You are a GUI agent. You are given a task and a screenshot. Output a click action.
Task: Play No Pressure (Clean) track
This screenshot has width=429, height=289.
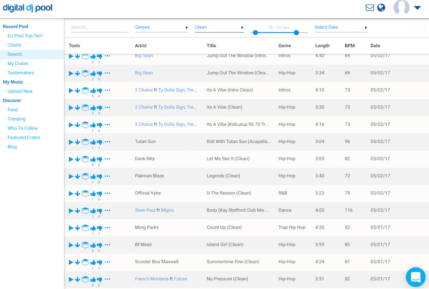[71, 279]
